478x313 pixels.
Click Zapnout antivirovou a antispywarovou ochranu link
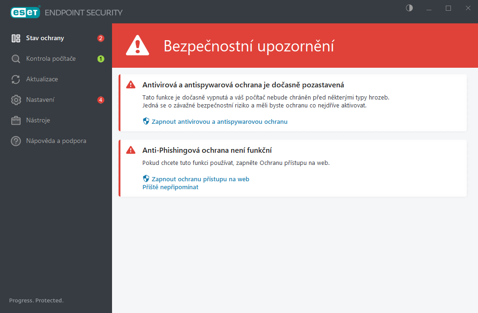(219, 121)
